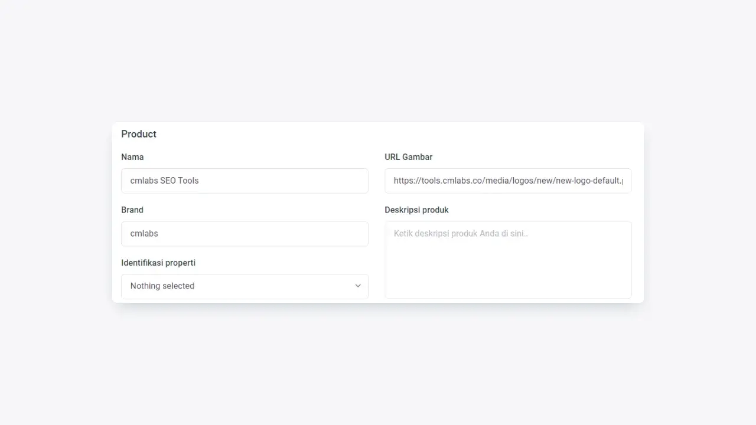
Task: Click the "Ketik deskripsi produk" placeholder text
Action: pyautogui.click(x=461, y=234)
